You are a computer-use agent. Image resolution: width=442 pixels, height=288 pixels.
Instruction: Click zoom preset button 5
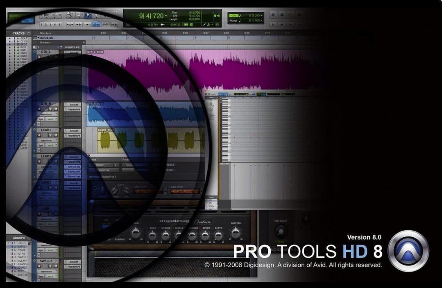click(59, 25)
